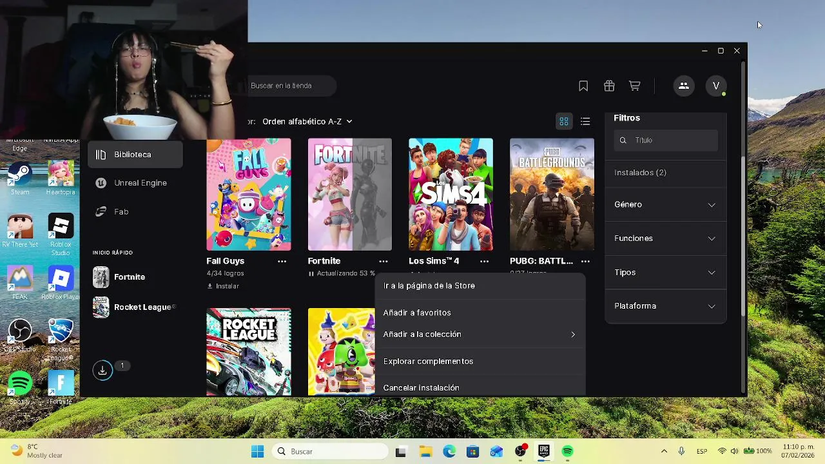
Task: Click the Los Sims 4 cover art
Action: (x=451, y=195)
